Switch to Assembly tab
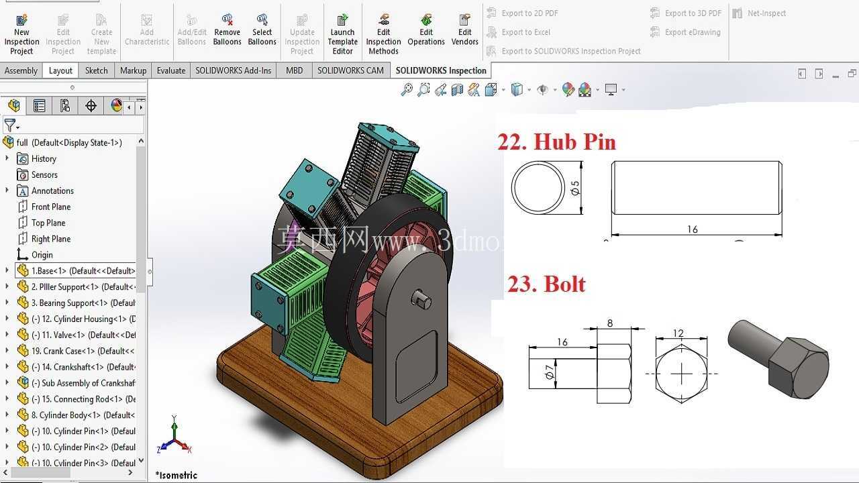This screenshot has width=859, height=483. (21, 70)
